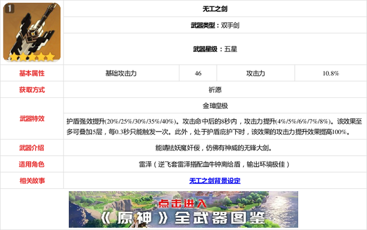The width and height of the screenshot is (367, 230).
Task: Click the 武器星级：五星 row
Action: 215,49
